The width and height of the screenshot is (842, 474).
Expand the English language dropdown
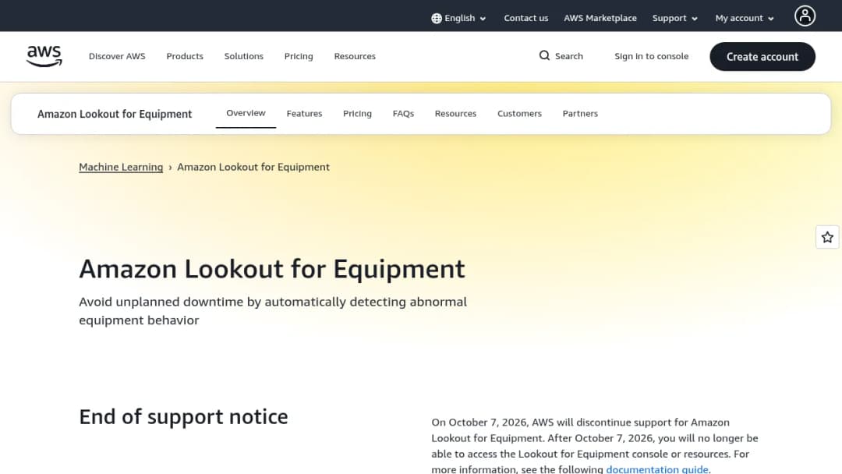458,18
